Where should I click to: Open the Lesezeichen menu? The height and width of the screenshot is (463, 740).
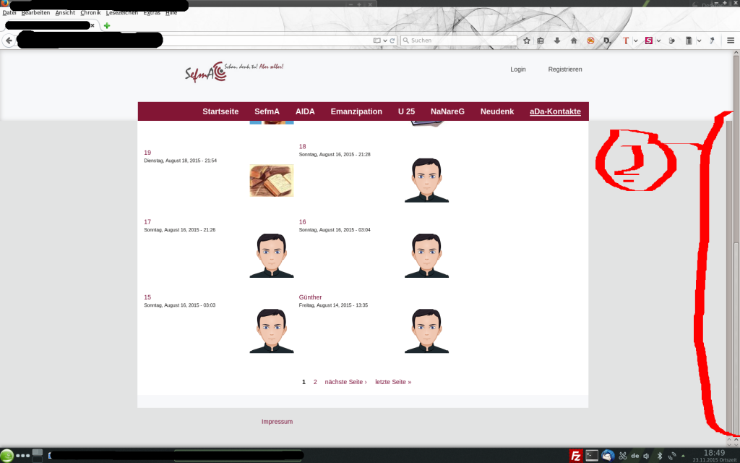coord(121,13)
